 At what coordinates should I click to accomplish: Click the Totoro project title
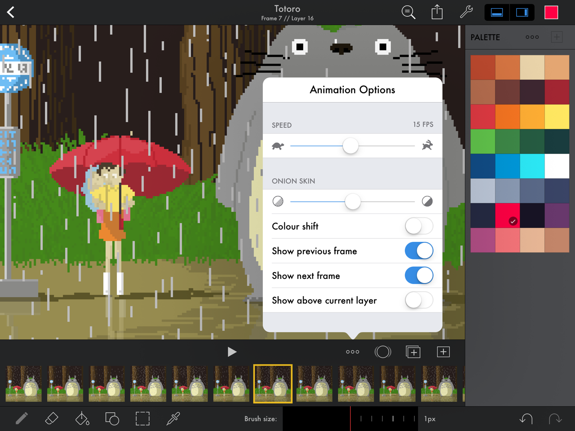point(287,9)
